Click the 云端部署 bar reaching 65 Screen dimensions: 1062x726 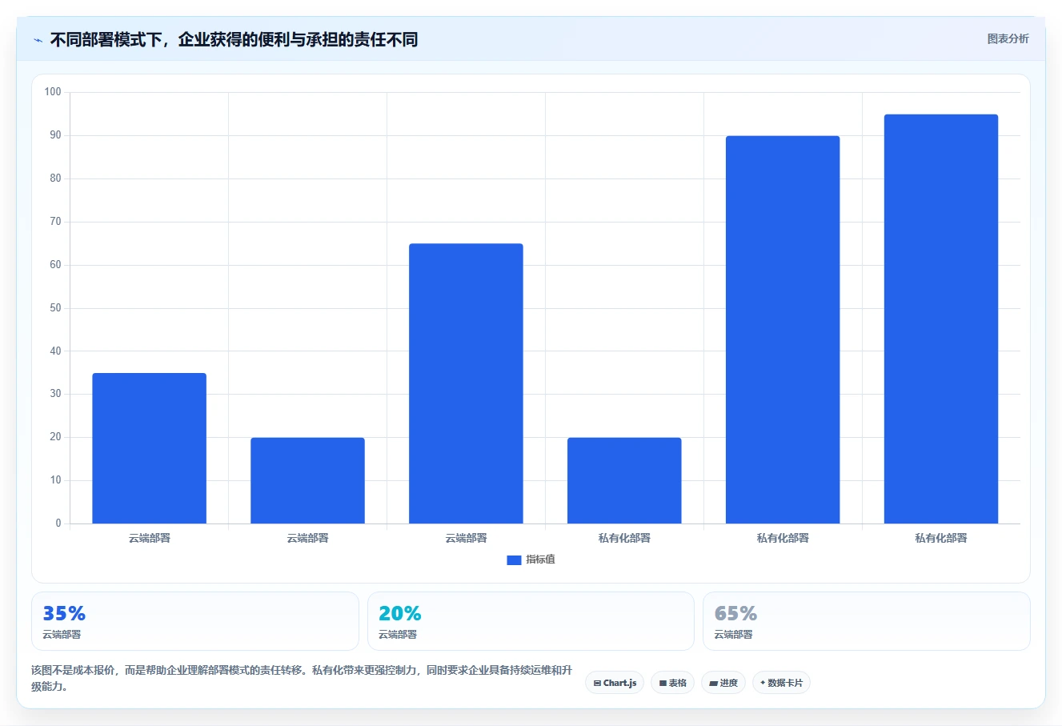[466, 383]
